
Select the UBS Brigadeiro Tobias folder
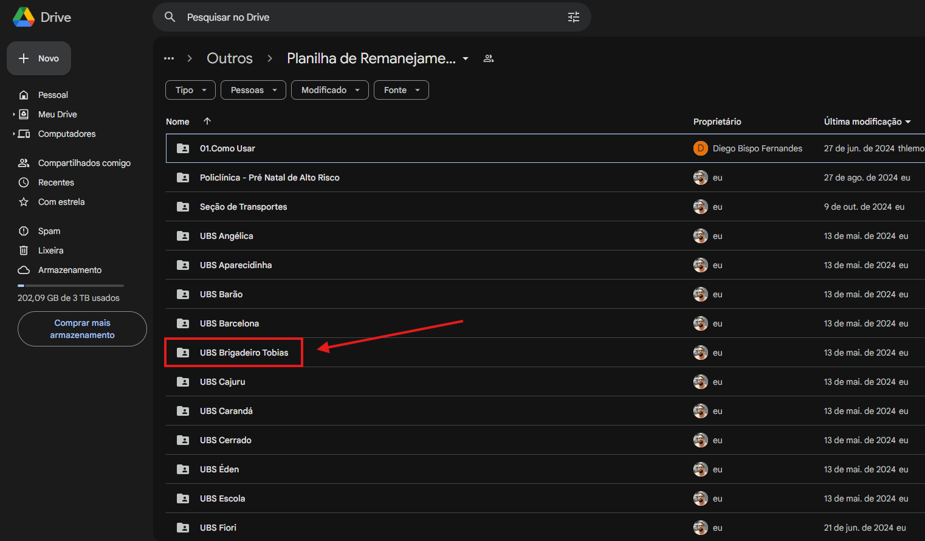244,353
